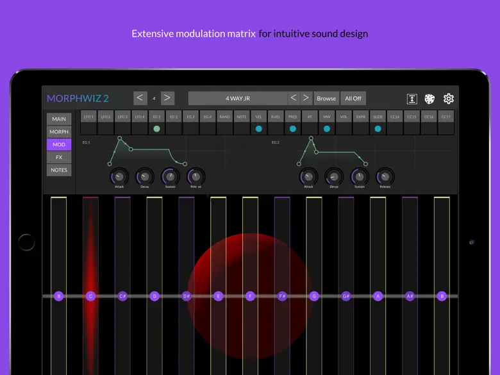Image resolution: width=500 pixels, height=375 pixels.
Task: Open the FX tab
Action: [59, 157]
